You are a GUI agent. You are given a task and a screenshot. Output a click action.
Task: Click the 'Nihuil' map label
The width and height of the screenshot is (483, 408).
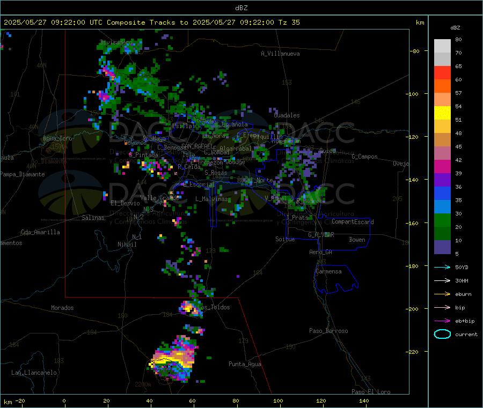[127, 244]
